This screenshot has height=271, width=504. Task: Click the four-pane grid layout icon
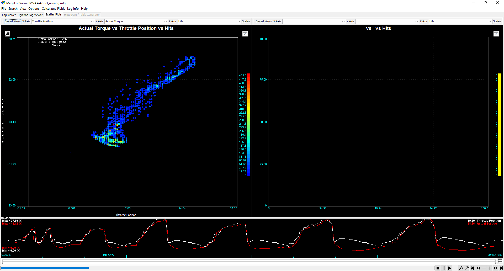pos(500,261)
